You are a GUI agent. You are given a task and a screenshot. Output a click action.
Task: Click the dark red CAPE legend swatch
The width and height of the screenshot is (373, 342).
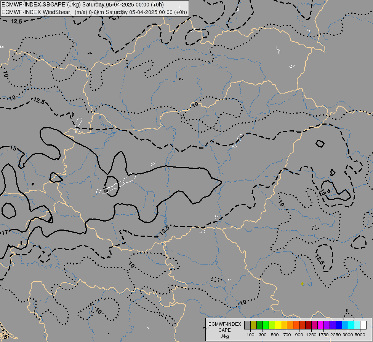pyautogui.click(x=309, y=325)
